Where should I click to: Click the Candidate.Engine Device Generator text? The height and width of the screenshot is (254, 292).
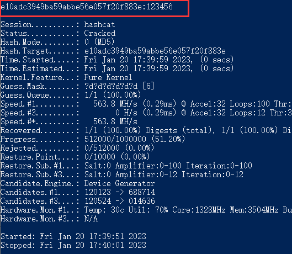pos(119,183)
